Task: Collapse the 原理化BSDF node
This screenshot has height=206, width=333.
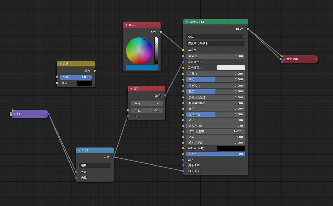Action: coord(187,22)
